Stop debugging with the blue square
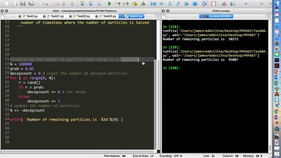 (x=195, y=4)
